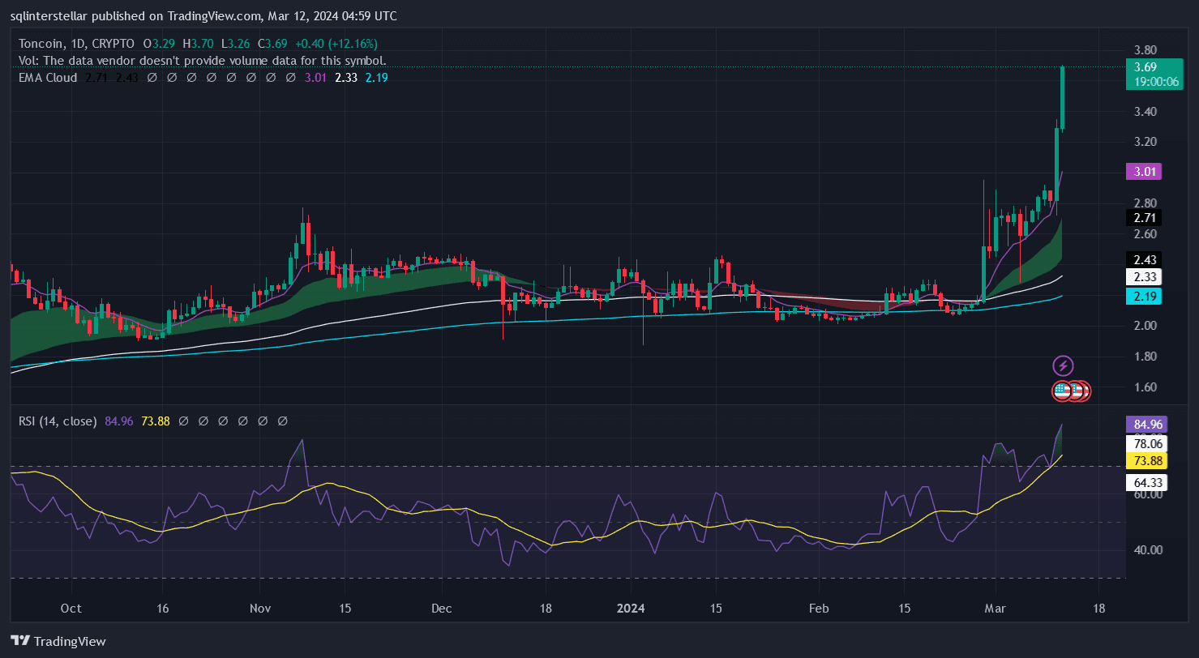Click the black 2.71 price axis tag
The image size is (1199, 658).
click(x=1144, y=218)
